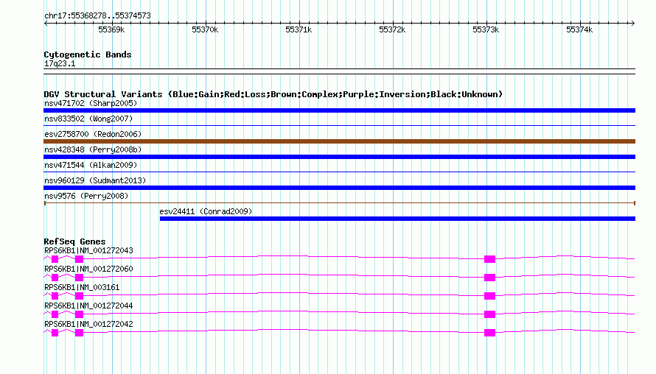This screenshot has width=656, height=374.
Task: Select the nsv9576 (Perry2008) label
Action: pos(86,196)
